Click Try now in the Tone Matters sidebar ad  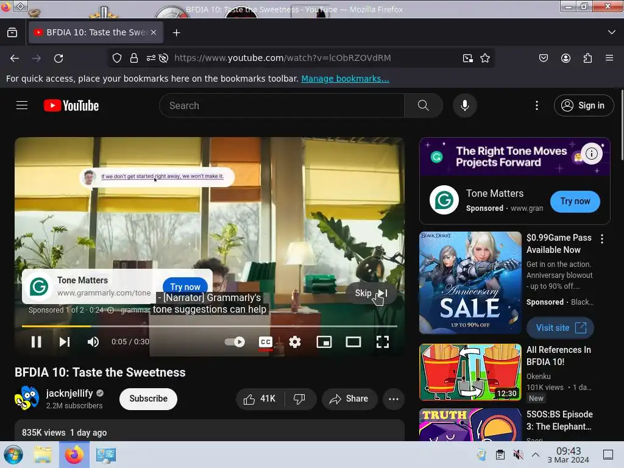tap(575, 201)
